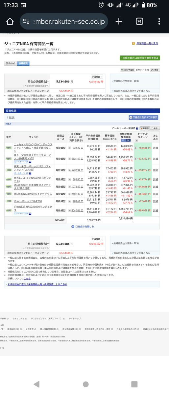
Task: Click the 更新 refresh button
Action: coord(155,70)
